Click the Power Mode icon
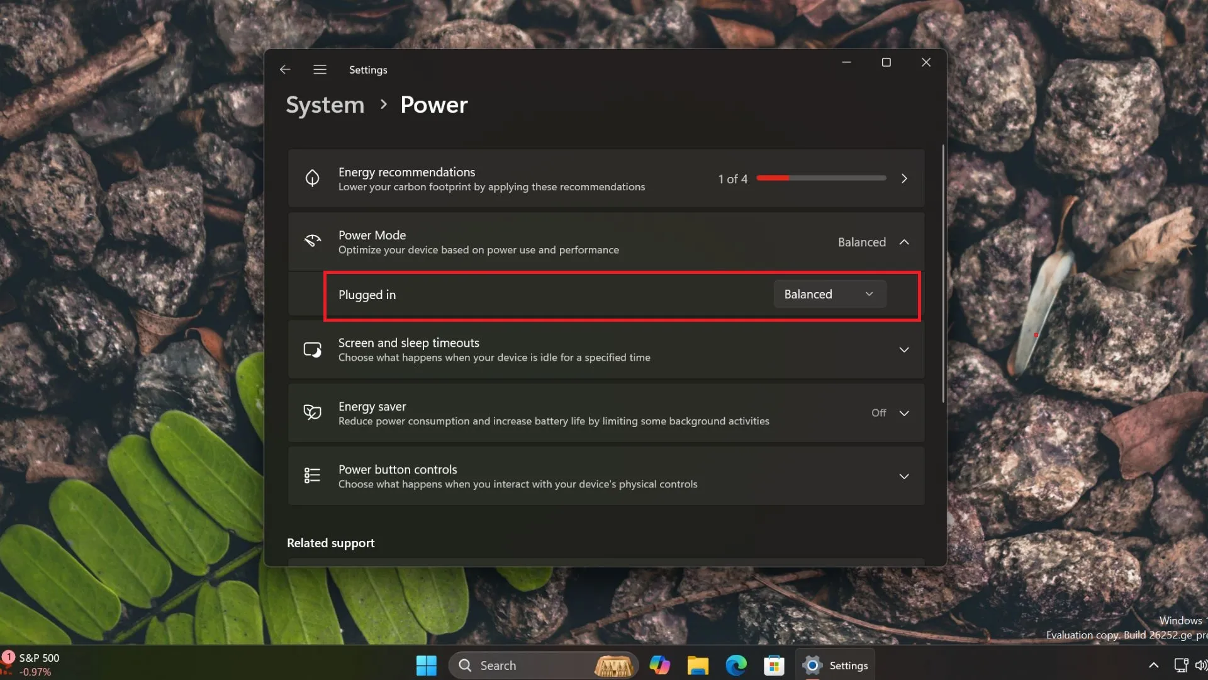Viewport: 1208px width, 680px height. point(312,241)
